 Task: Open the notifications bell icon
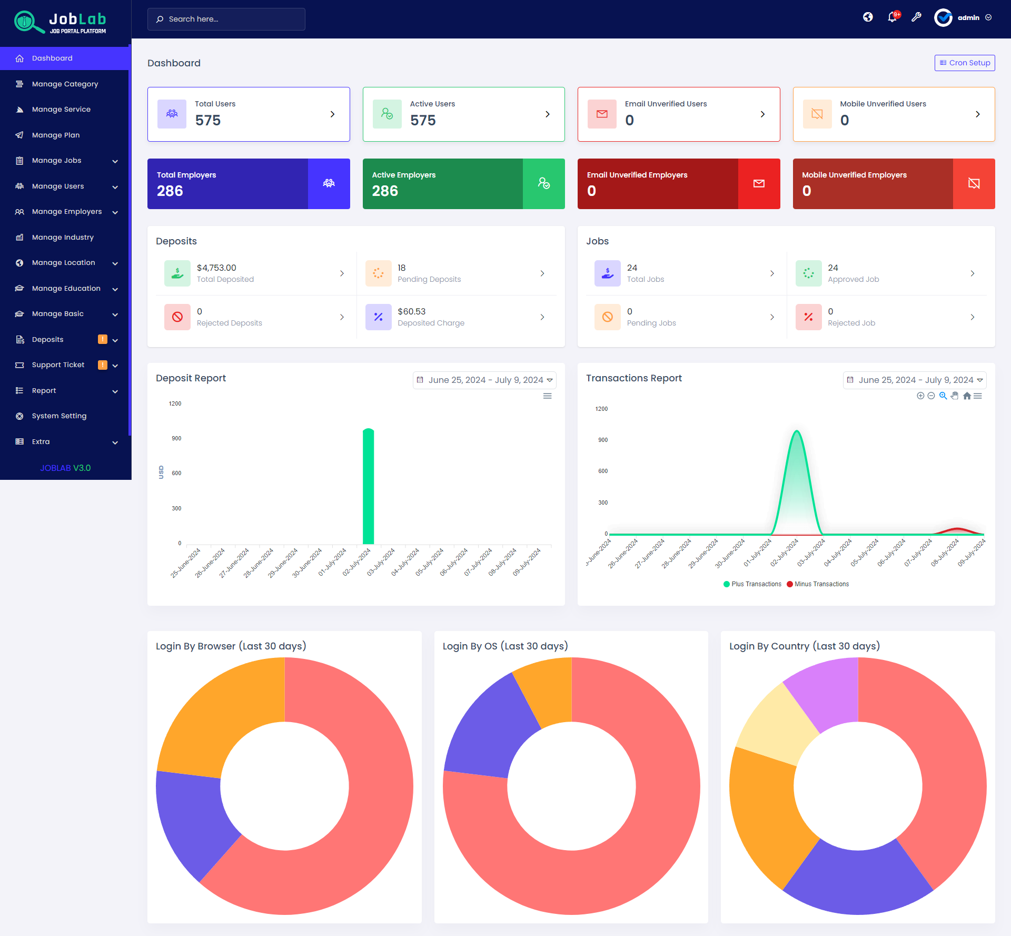tap(892, 17)
